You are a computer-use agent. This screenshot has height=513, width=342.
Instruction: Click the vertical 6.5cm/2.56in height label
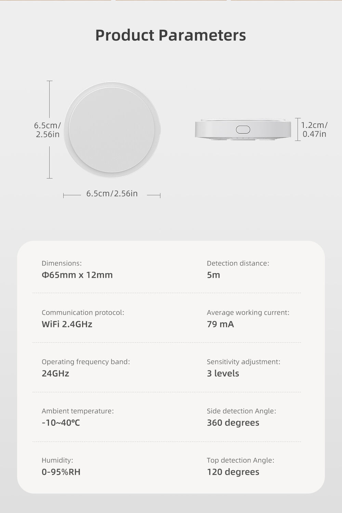48,130
